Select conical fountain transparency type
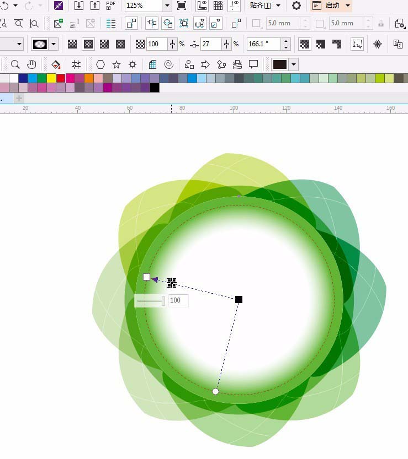Screen dimensions: 408x459 tap(104, 44)
